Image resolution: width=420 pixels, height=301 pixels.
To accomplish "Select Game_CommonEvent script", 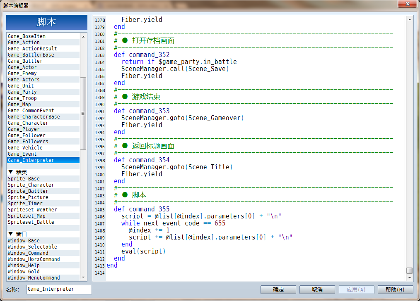I will (x=43, y=111).
